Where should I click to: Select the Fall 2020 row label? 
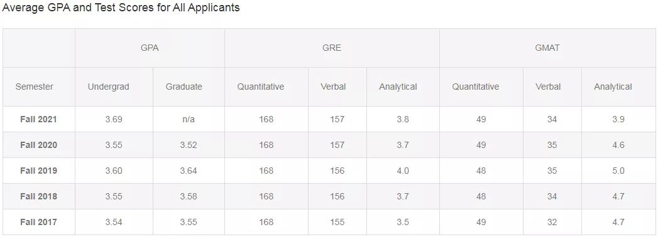pyautogui.click(x=38, y=145)
